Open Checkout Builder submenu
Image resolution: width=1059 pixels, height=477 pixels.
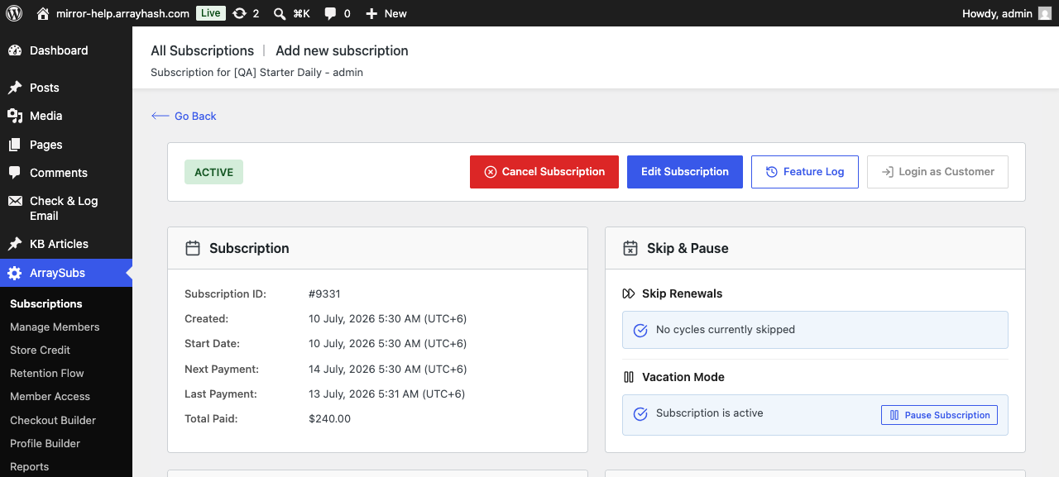point(53,420)
